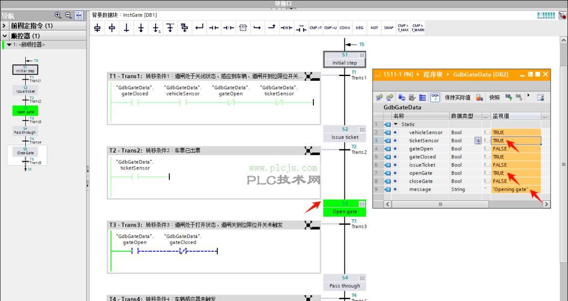The width and height of the screenshot is (568, 301).
Task: Click the 快照 snapshot button
Action: (494, 98)
